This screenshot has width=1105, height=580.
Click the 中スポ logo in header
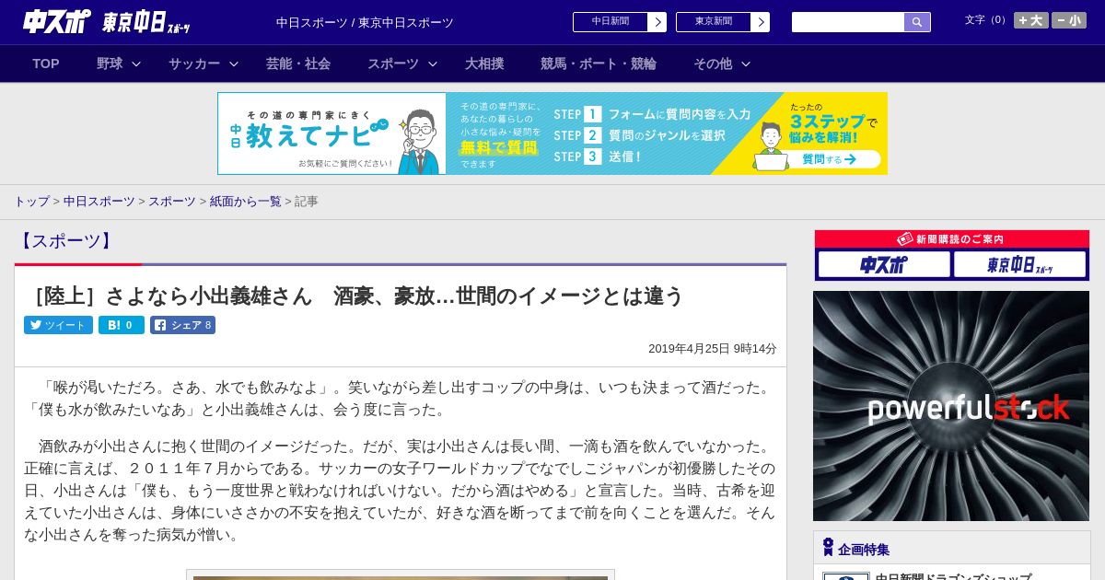point(57,21)
